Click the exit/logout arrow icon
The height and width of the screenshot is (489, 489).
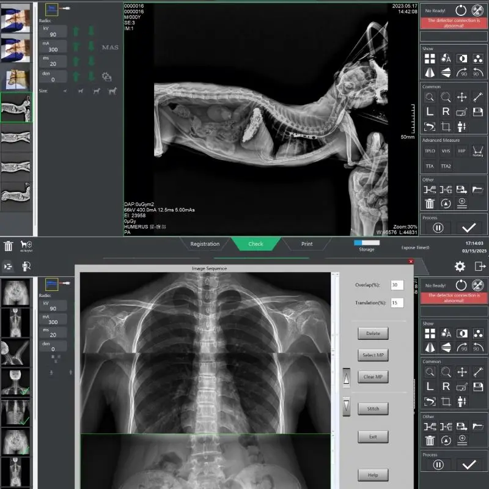tap(480, 267)
